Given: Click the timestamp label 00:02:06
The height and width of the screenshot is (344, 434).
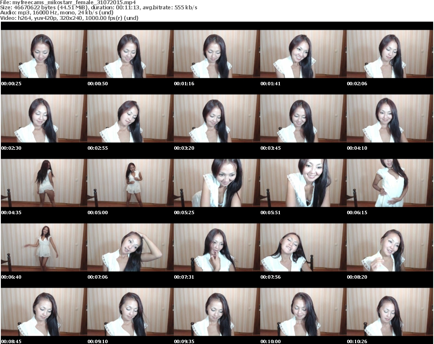Looking at the screenshot, I should click(357, 84).
